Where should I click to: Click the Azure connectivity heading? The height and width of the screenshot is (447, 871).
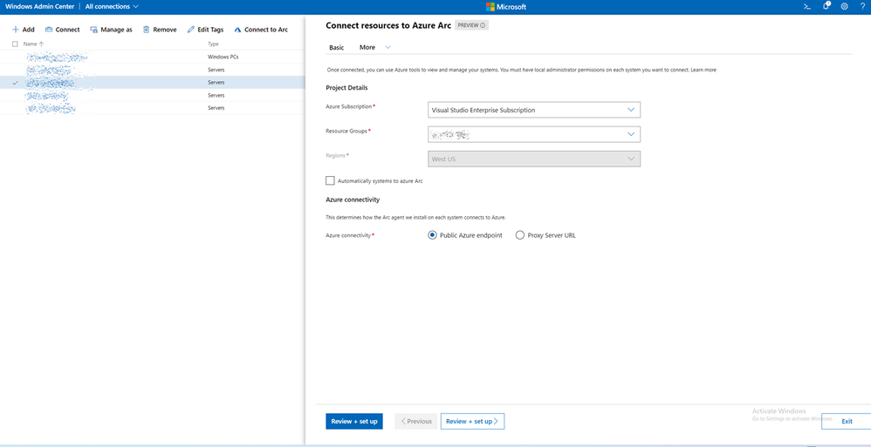point(353,199)
